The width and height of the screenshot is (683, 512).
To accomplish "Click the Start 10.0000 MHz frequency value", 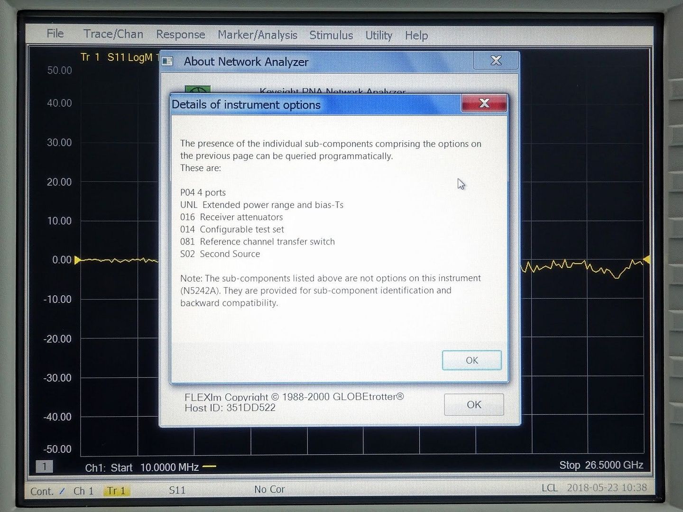I will point(169,467).
